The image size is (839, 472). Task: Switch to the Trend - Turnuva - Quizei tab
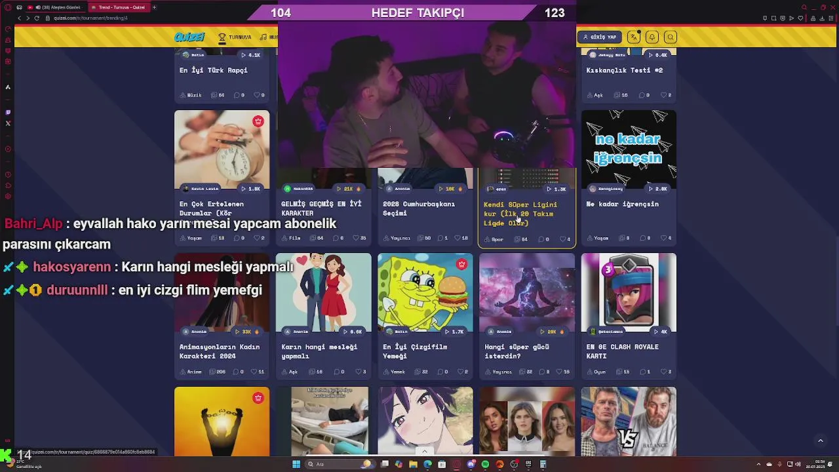(118, 7)
